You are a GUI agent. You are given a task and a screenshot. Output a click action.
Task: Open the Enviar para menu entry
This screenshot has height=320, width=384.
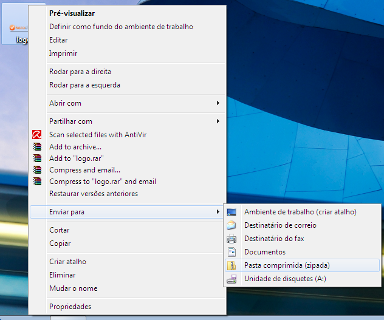coord(128,212)
